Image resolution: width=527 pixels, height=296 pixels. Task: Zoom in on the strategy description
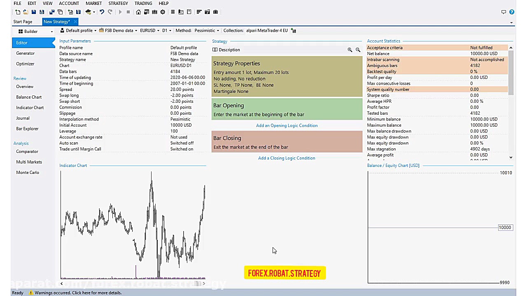tap(350, 50)
